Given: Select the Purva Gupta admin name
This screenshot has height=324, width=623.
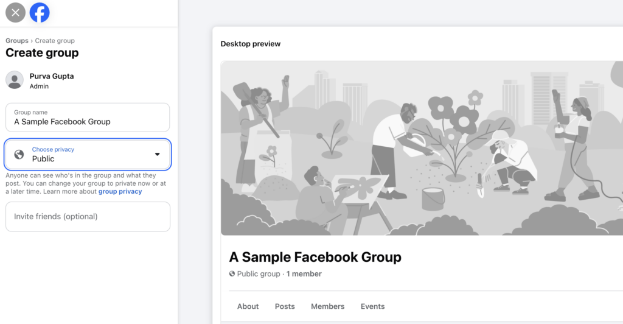Looking at the screenshot, I should 52,76.
